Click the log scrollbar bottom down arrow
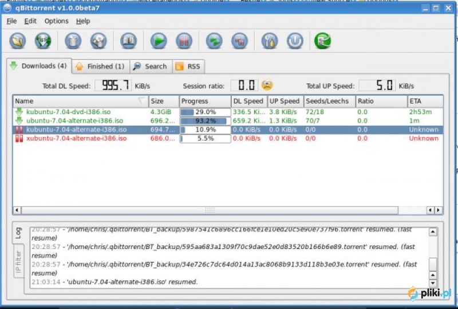Image resolution: width=458 pixels, height=309 pixels. coord(433,283)
